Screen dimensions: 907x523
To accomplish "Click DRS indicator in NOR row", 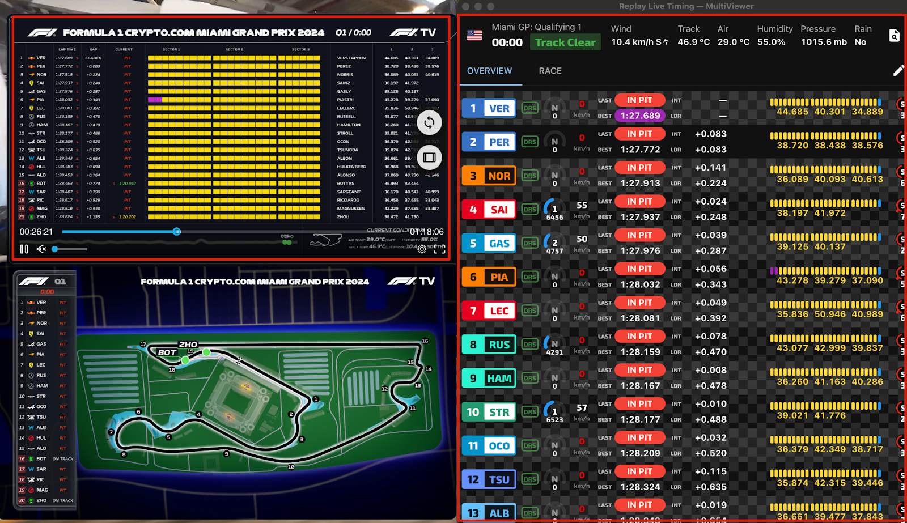I will (530, 176).
